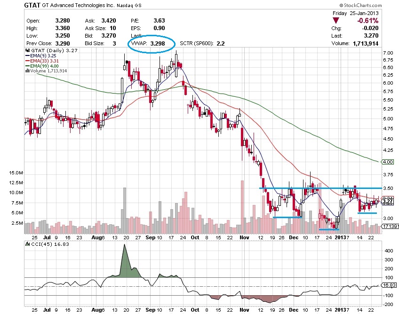
Task: Click the Nasdaq GS exchange label
Action: pyautogui.click(x=129, y=5)
